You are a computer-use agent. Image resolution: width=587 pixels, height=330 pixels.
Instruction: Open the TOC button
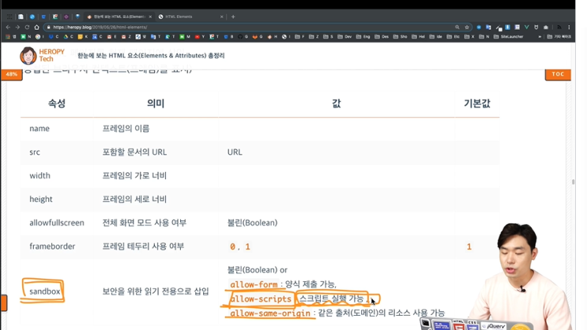[558, 74]
